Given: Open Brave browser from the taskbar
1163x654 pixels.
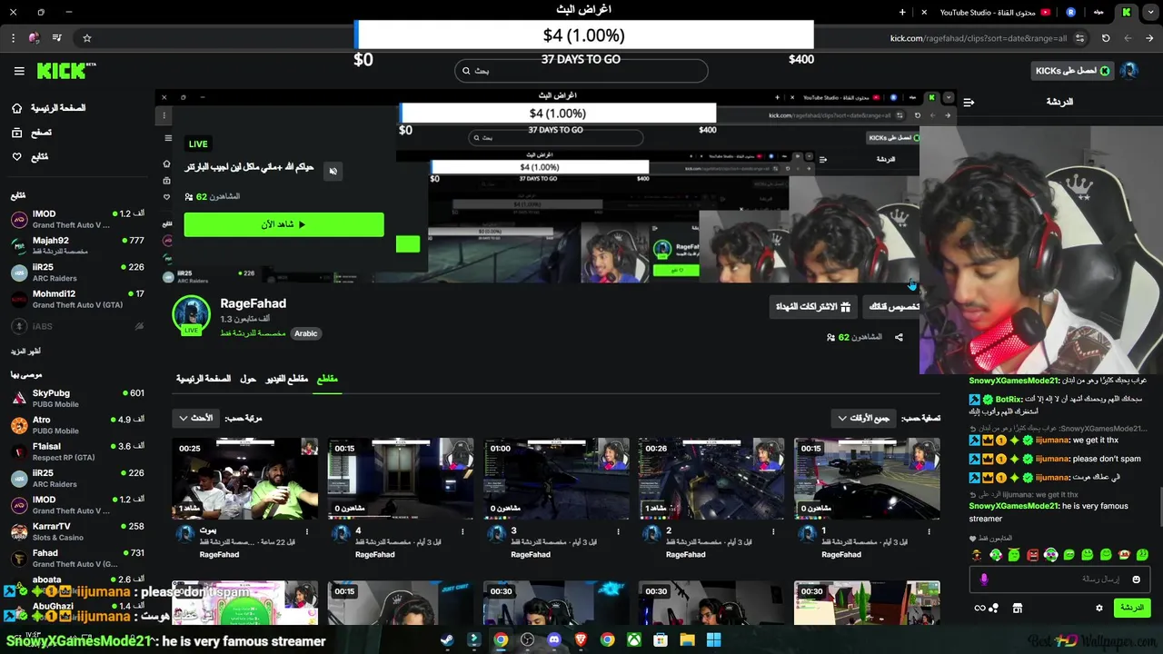Looking at the screenshot, I should pos(581,640).
